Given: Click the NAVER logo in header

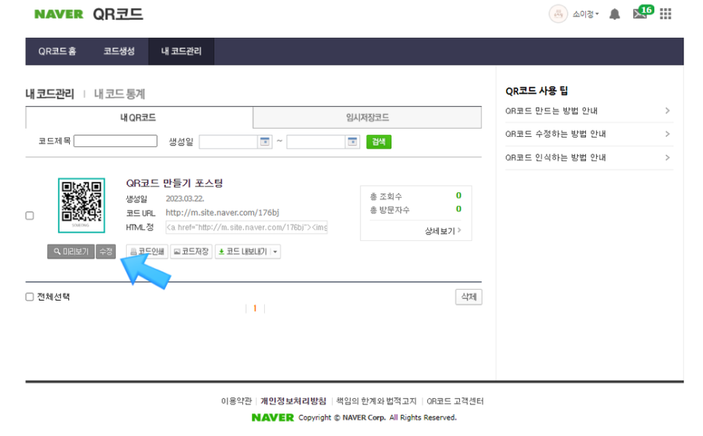Looking at the screenshot, I should pos(59,15).
